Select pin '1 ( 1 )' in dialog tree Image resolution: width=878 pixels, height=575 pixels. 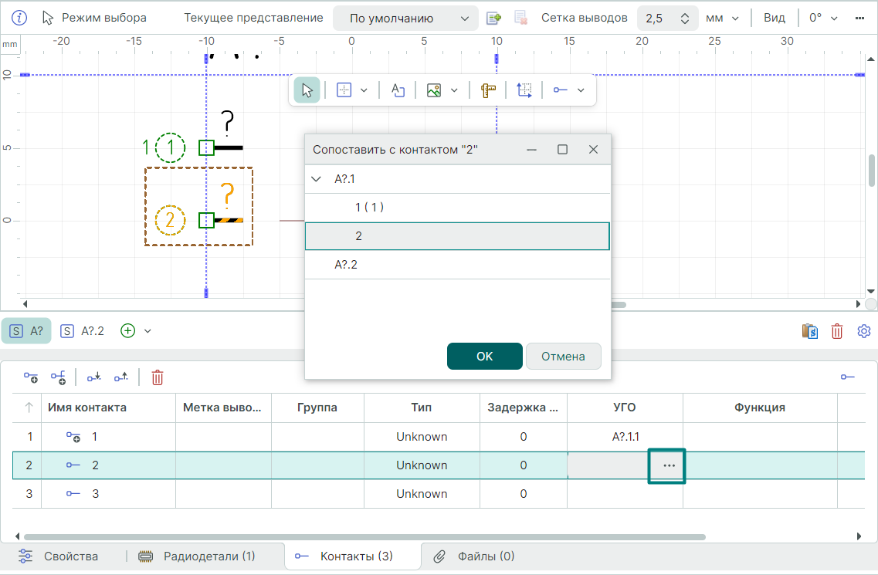369,208
